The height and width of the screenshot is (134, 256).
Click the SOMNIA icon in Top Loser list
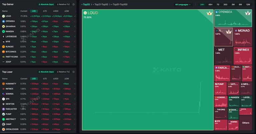3,94
